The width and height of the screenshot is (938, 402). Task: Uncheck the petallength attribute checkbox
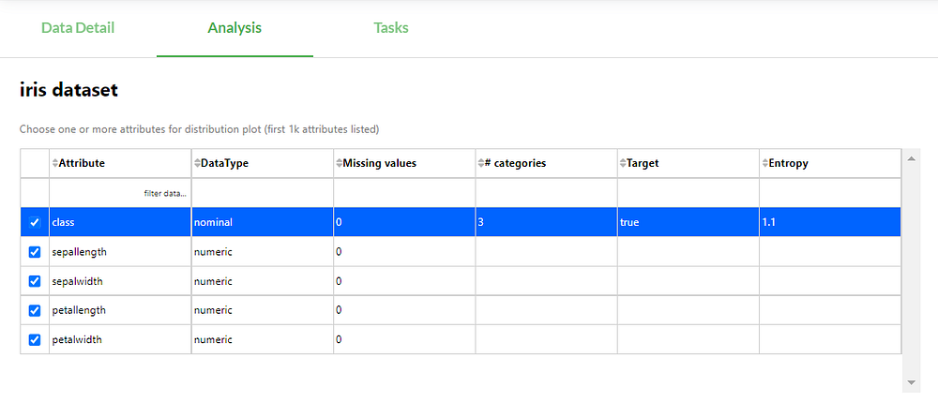[x=35, y=310]
